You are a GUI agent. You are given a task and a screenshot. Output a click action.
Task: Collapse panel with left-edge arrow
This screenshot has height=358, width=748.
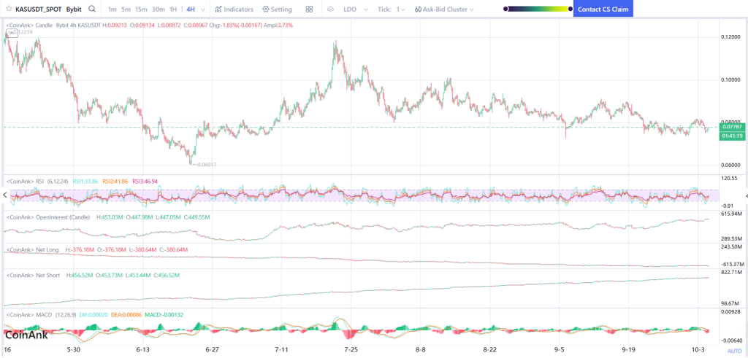point(5,195)
